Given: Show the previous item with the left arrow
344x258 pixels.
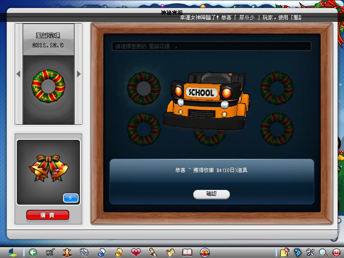Looking at the screenshot, I should point(18,74).
